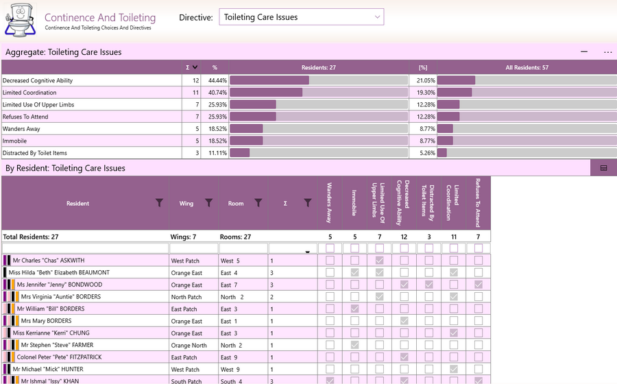Toggle Limited Coordination for Michael HUNTER
The image size is (617, 384).
coord(454,369)
